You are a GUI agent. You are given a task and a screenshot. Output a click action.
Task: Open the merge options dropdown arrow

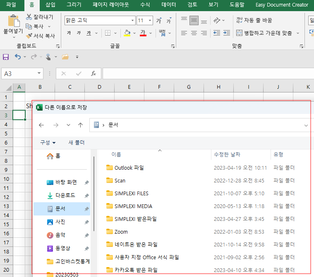pyautogui.click(x=298, y=33)
